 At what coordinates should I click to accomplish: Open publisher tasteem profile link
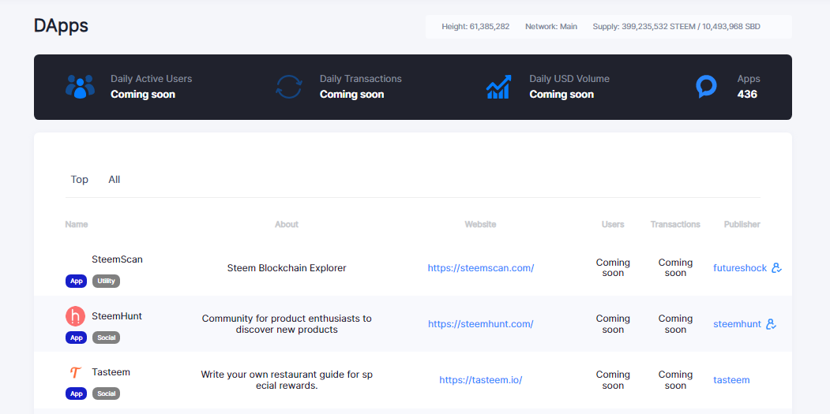(x=731, y=380)
